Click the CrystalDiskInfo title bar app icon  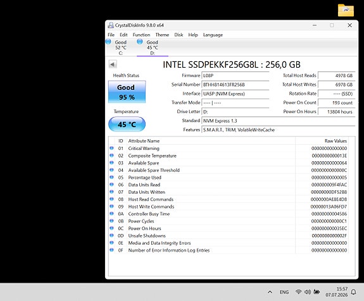tap(111, 25)
